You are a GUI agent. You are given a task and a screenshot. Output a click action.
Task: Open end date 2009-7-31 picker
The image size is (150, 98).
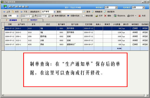click(49, 16)
